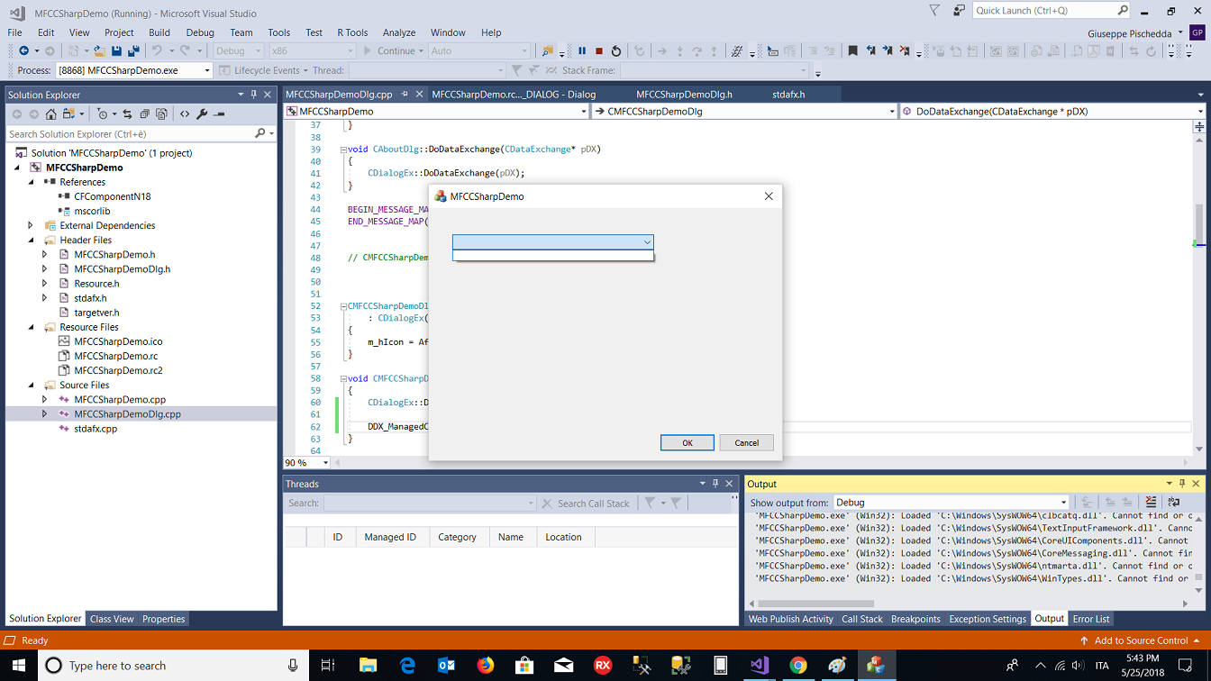The height and width of the screenshot is (681, 1211).
Task: Toggle bookmark icon in toolbar
Action: (852, 51)
